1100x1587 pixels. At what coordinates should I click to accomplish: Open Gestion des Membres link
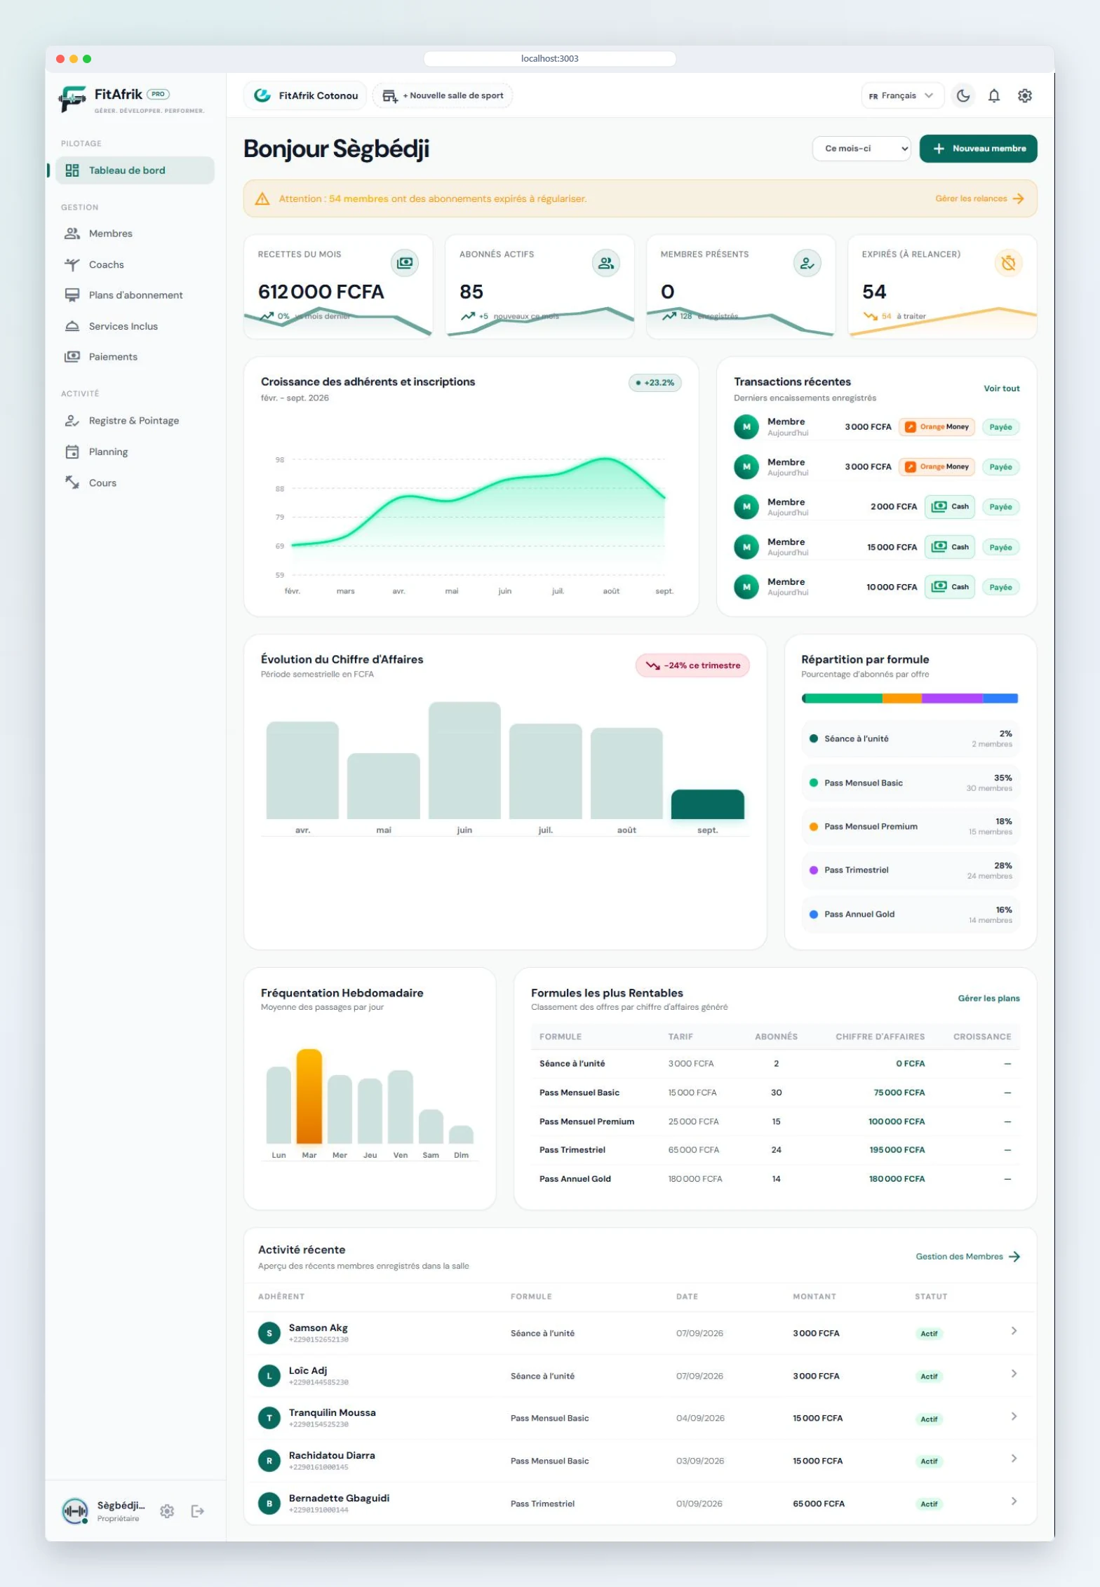point(967,1257)
